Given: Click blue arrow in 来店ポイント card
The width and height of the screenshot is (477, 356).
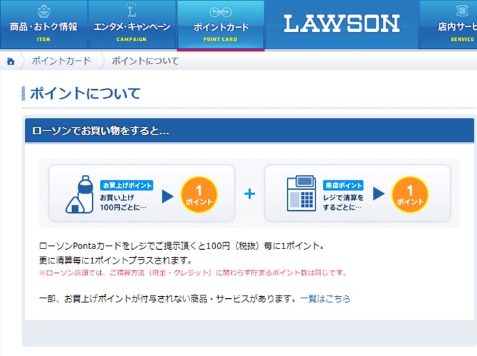Looking at the screenshot, I should coord(379,193).
